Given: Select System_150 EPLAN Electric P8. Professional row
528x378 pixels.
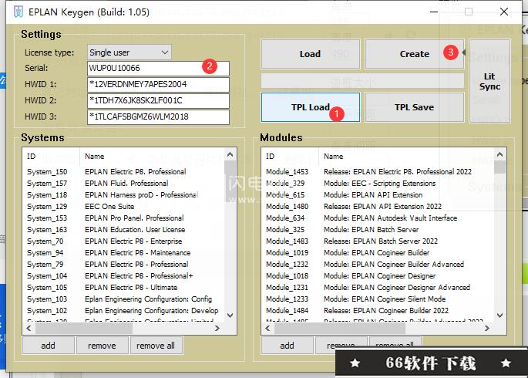Looking at the screenshot, I should pos(124,172).
